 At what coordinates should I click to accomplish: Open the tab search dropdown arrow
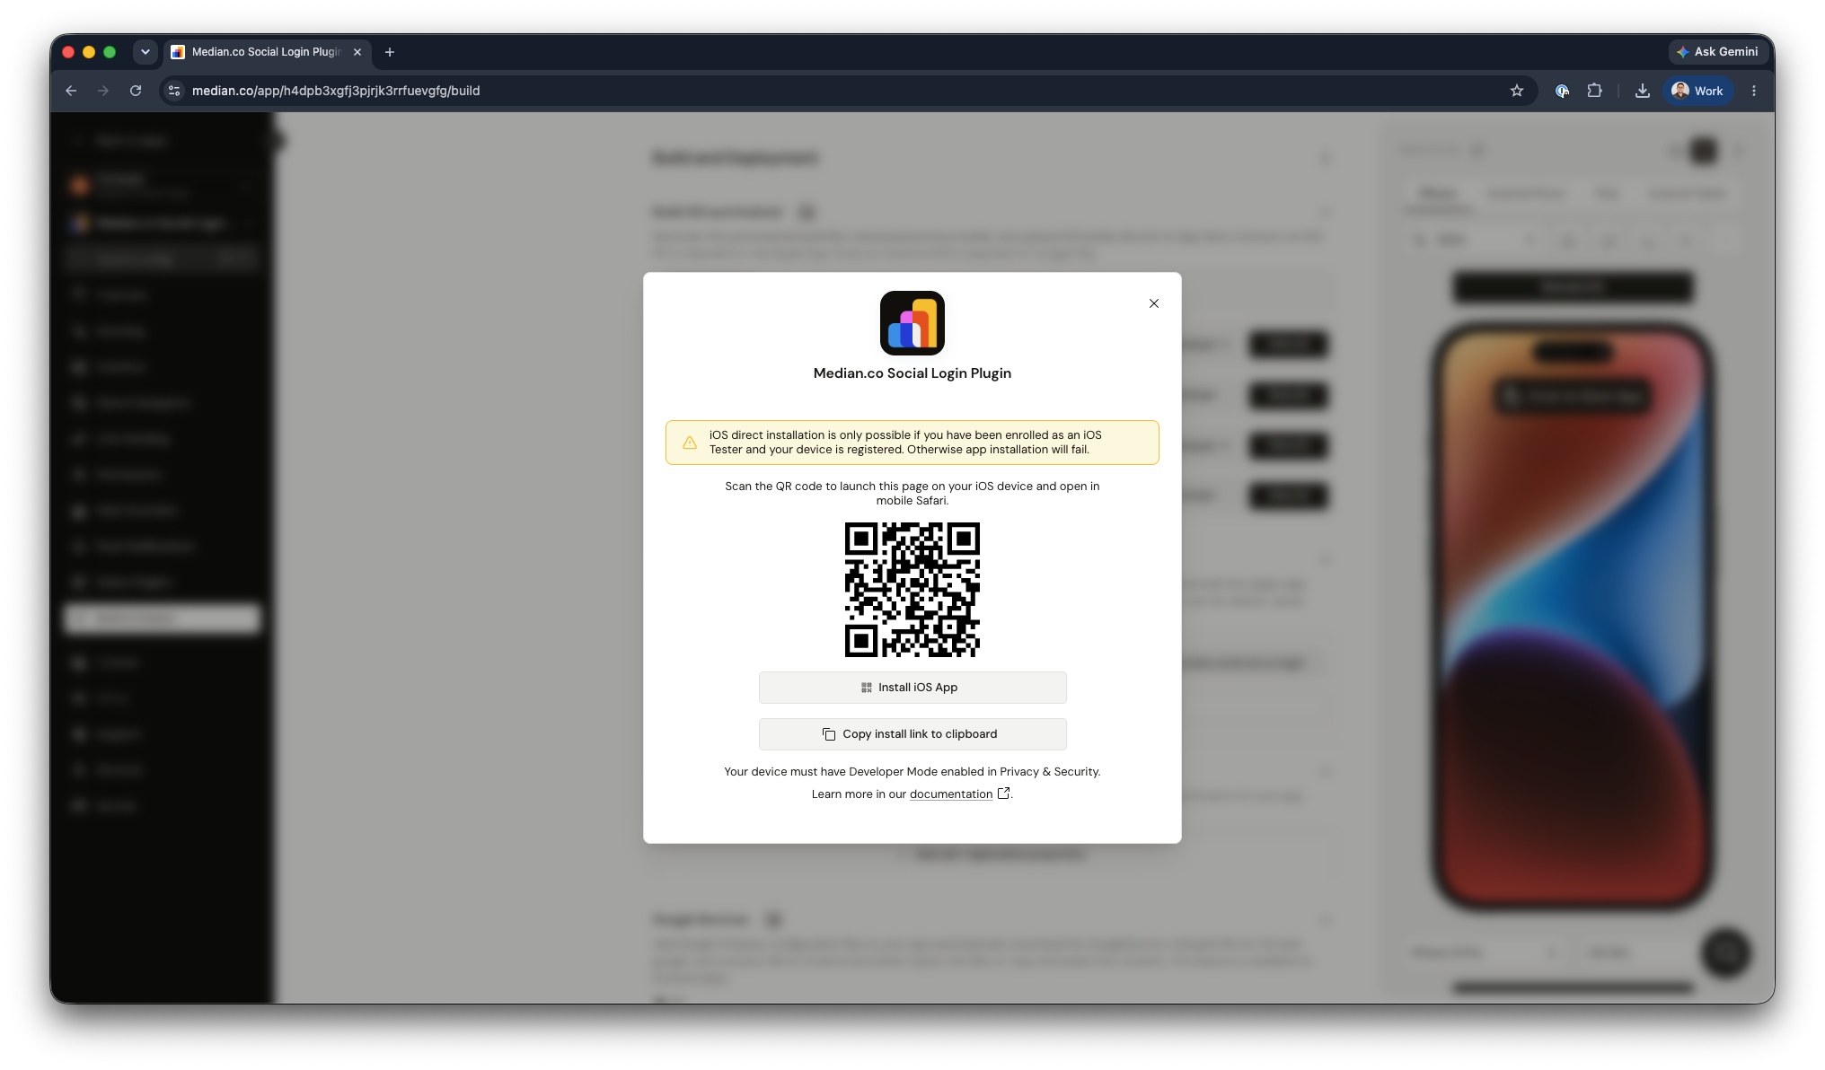tap(145, 52)
